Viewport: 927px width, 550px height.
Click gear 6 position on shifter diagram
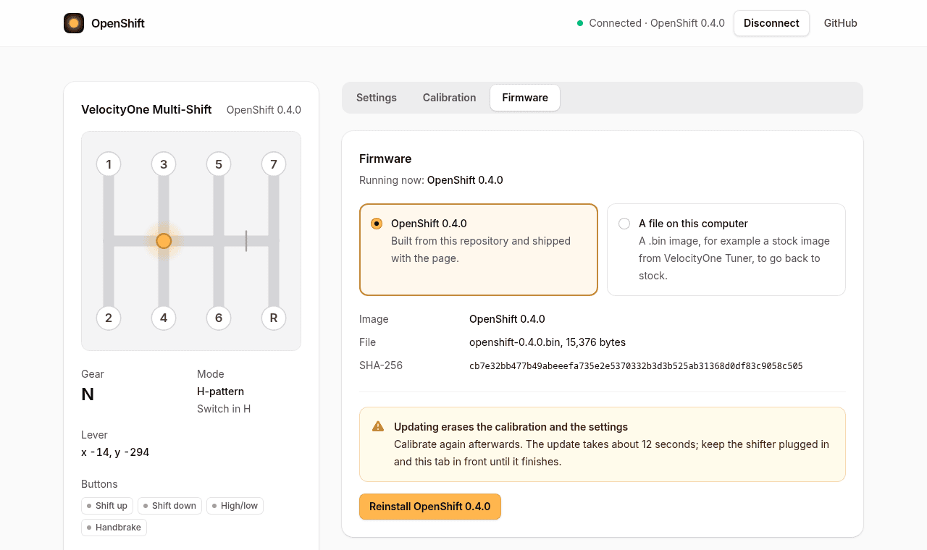[219, 318]
